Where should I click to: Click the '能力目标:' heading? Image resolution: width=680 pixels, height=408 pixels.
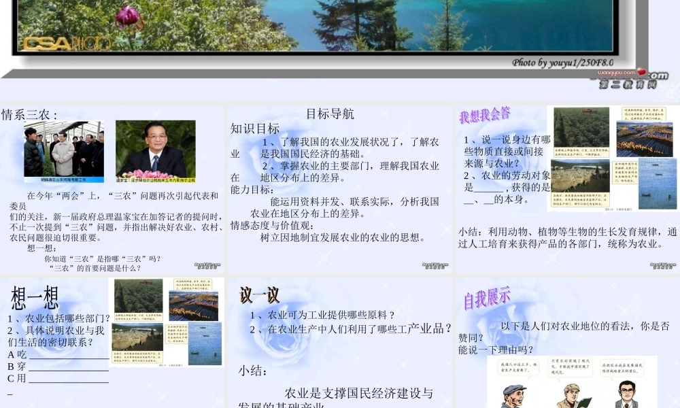click(x=252, y=190)
